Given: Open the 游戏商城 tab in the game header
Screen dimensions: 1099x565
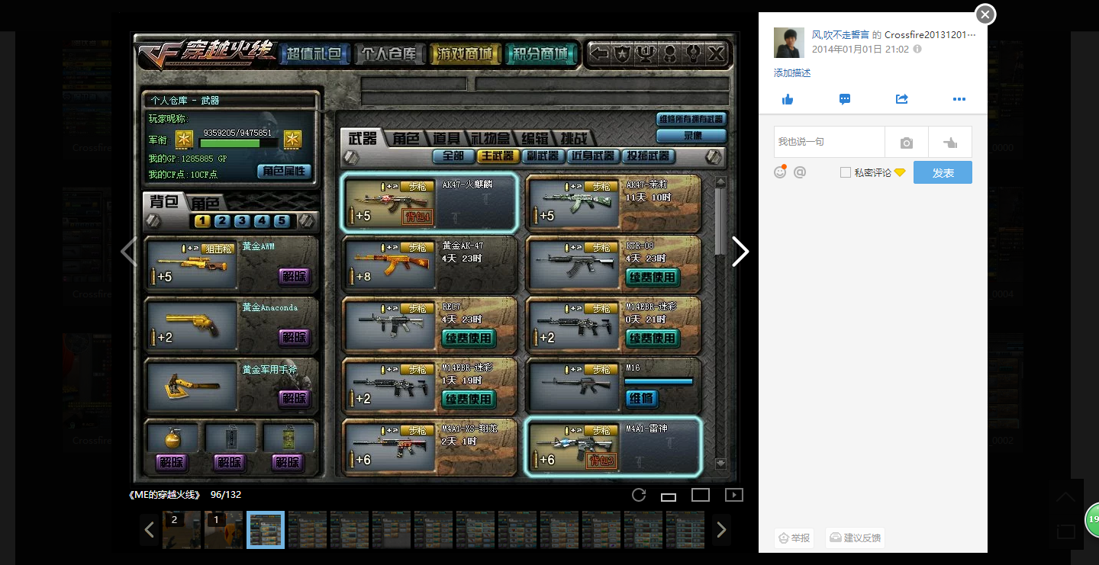Looking at the screenshot, I should click(x=465, y=54).
